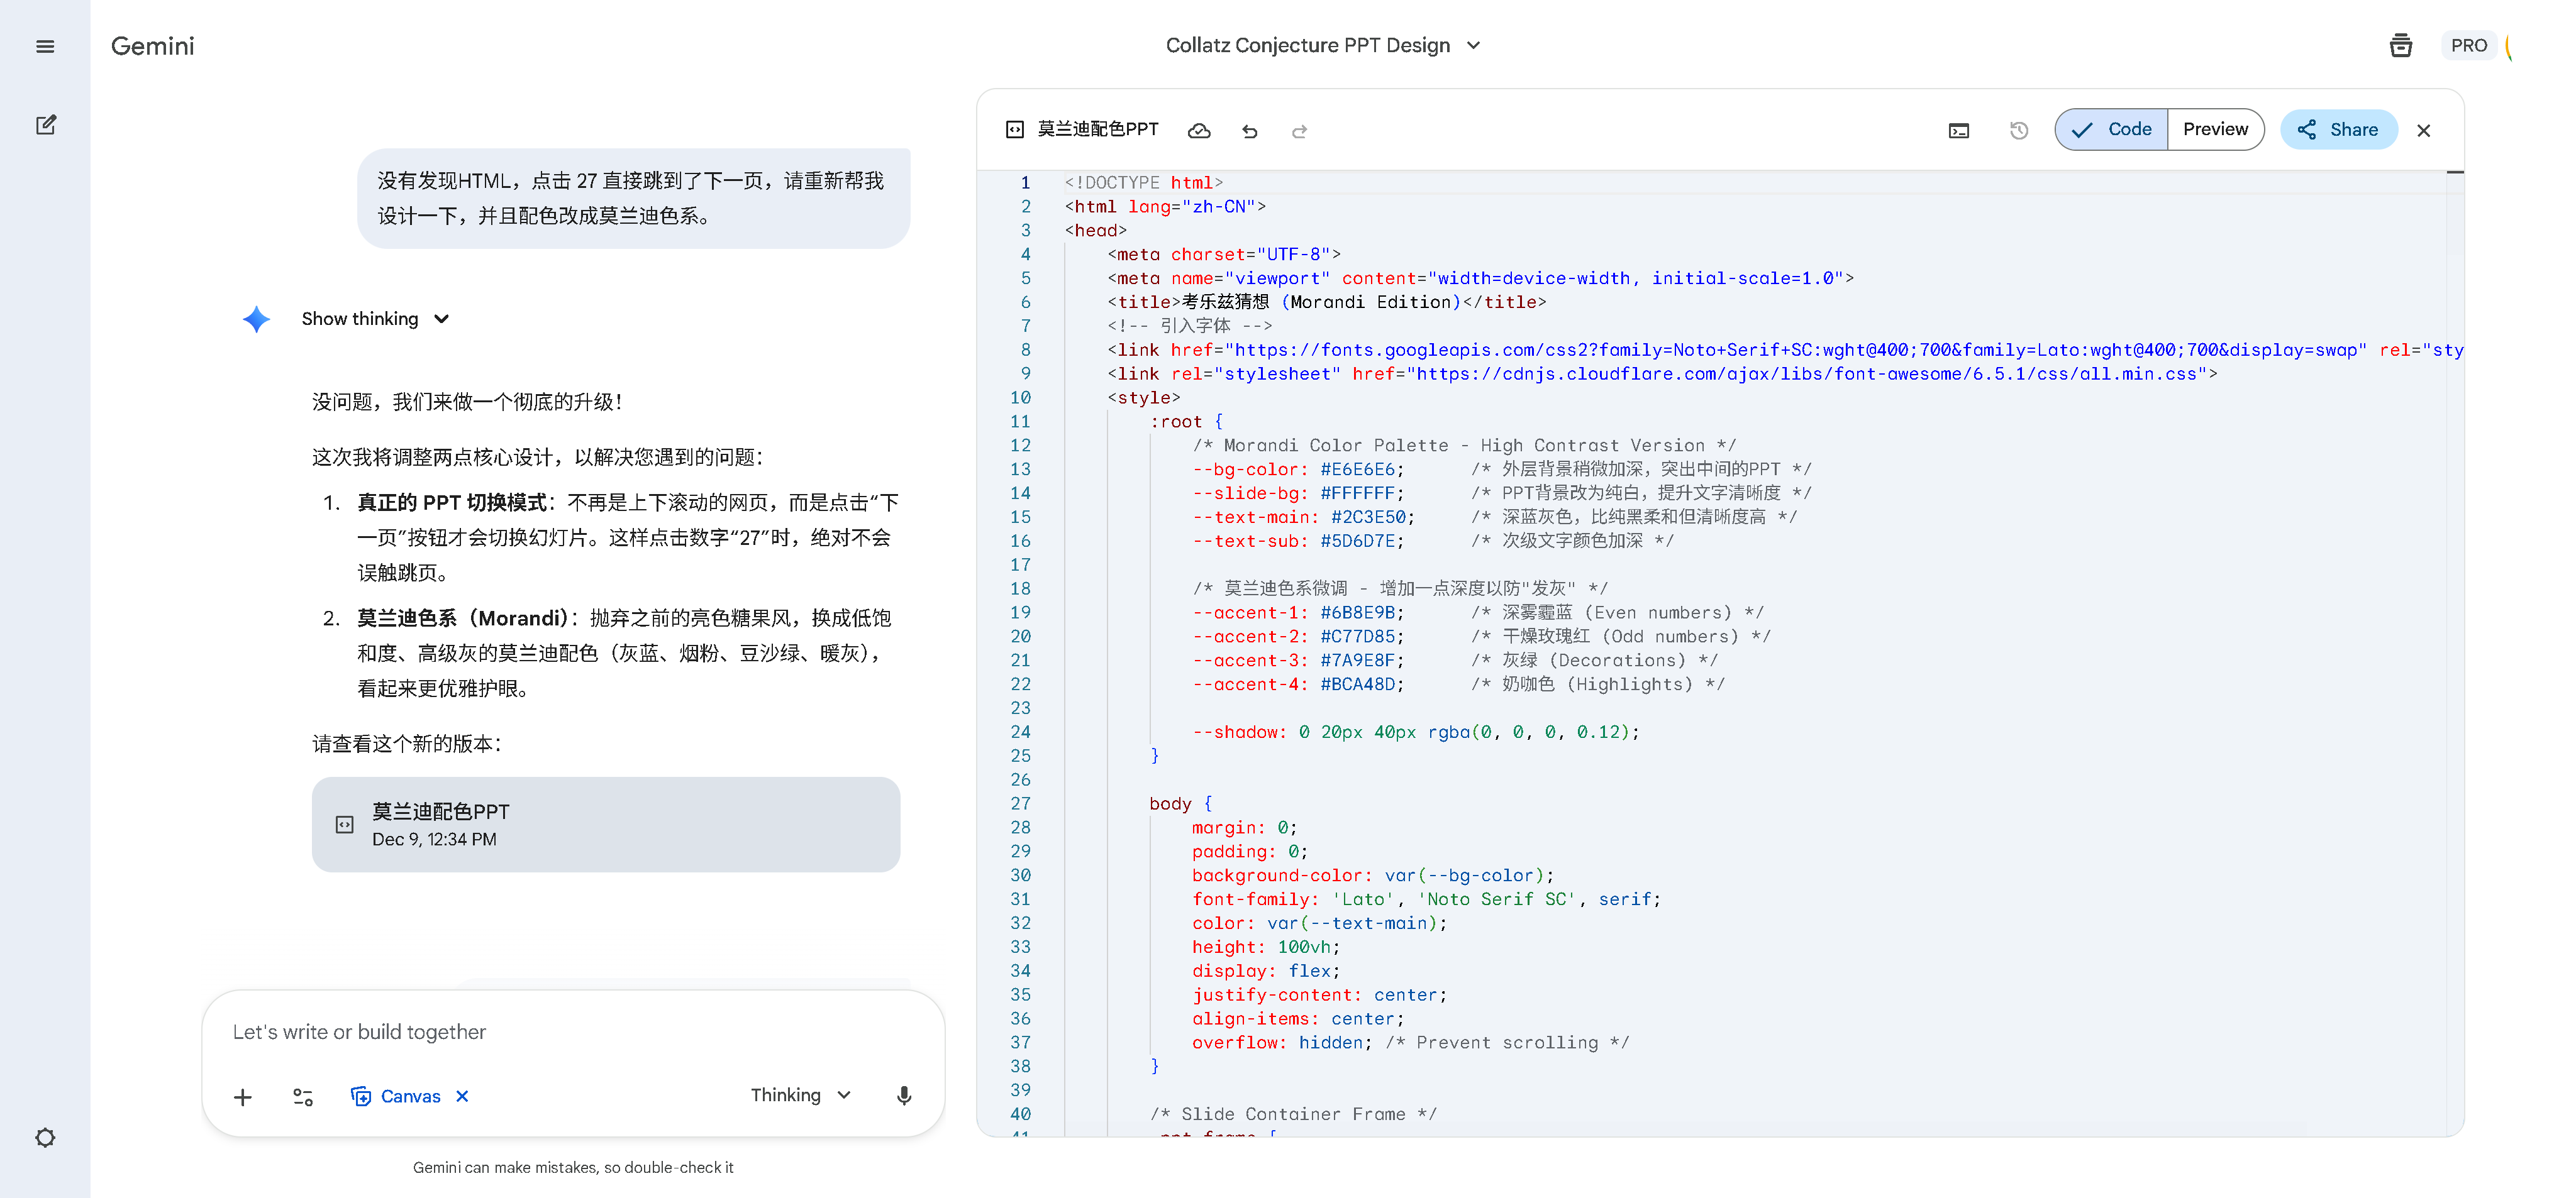Open the tools sliders icon
The image size is (2576, 1198).
point(303,1097)
